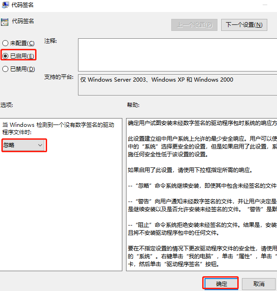Select the 未配置(C) radio button

click(x=6, y=43)
